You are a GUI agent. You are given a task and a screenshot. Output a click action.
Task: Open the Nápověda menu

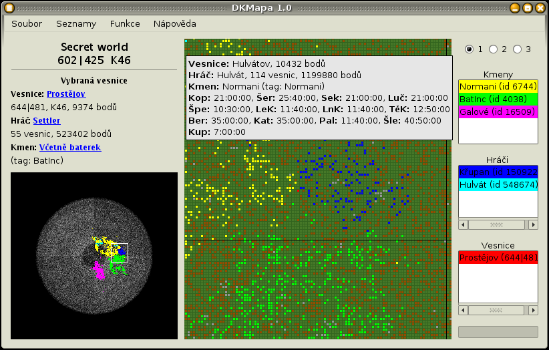point(175,23)
